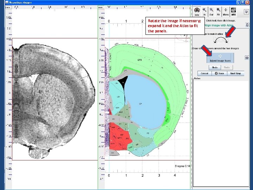253x190 pixels.
Task: Maximize the NeuroMaps Mapper window
Action: click(243, 2)
